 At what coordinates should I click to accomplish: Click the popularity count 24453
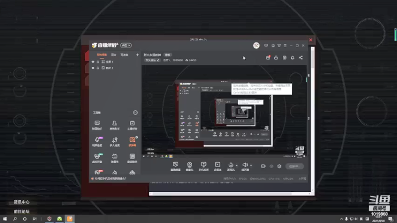[191, 60]
